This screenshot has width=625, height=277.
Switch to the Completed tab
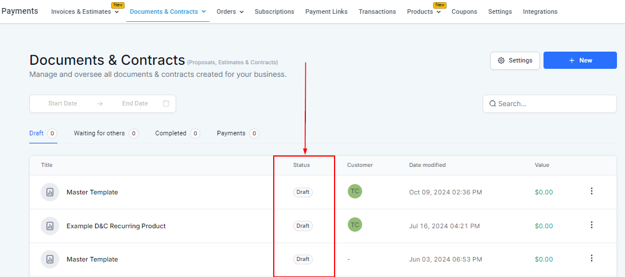pos(170,133)
